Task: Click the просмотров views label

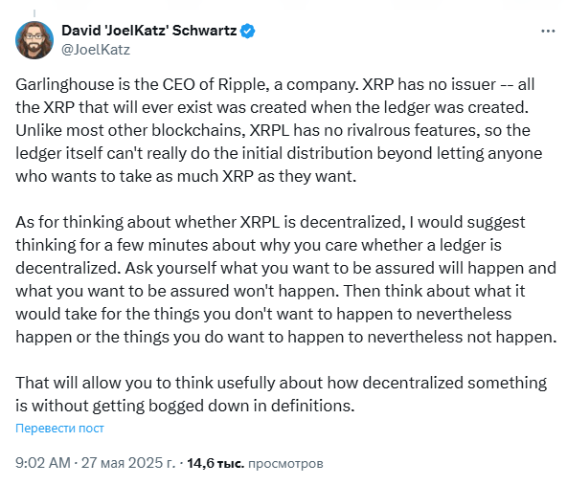Action: click(x=285, y=463)
